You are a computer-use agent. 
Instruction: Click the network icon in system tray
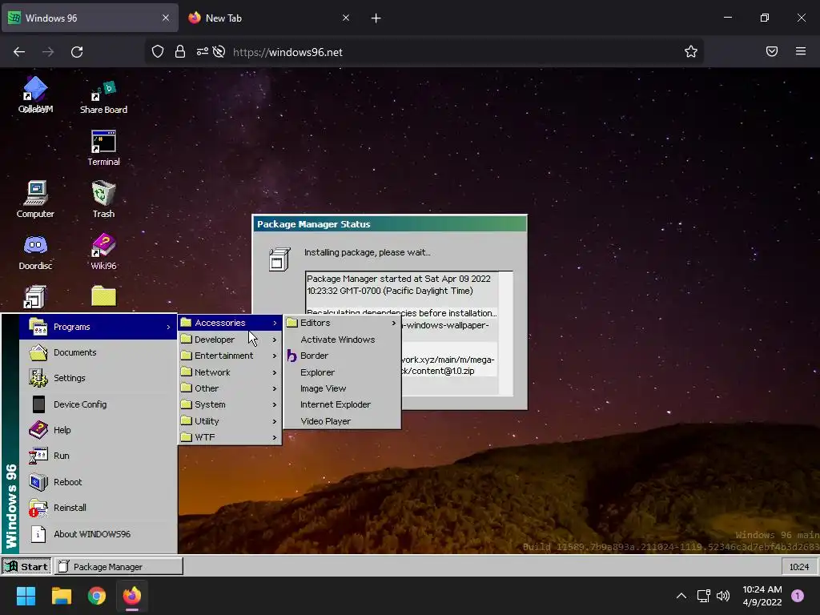click(x=703, y=596)
